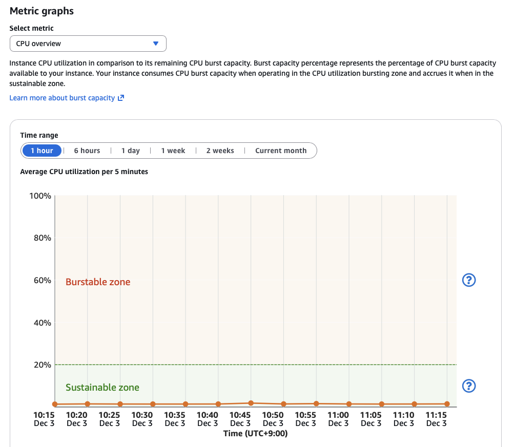This screenshot has width=514, height=447.
Task: Open Learn more about burst capacity link
Action: point(62,98)
